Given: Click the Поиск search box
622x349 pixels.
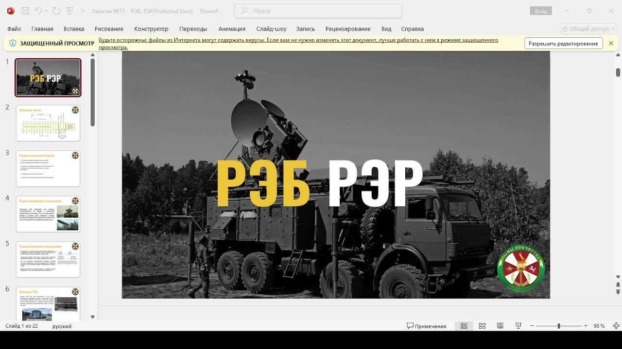Looking at the screenshot, I should [318, 11].
